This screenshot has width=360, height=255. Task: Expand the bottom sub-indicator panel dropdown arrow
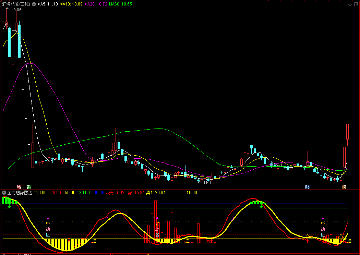click(x=4, y=254)
